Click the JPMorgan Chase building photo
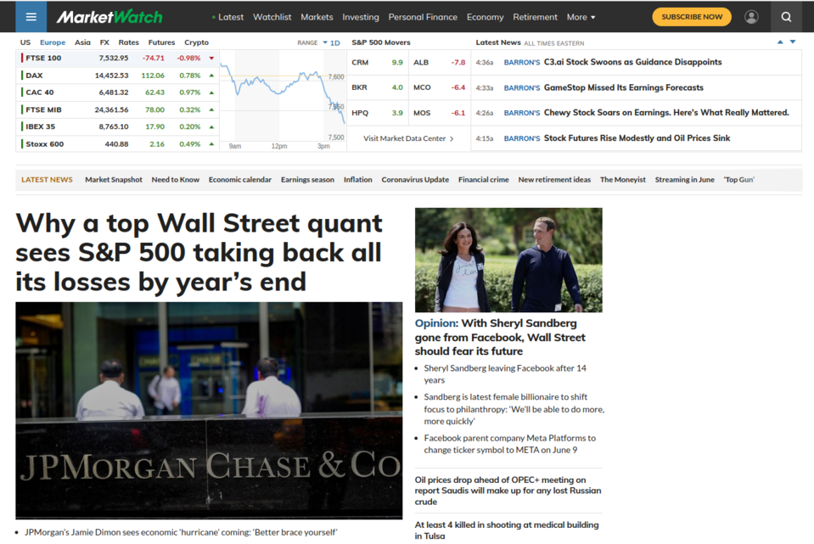The image size is (814, 544). (x=209, y=411)
